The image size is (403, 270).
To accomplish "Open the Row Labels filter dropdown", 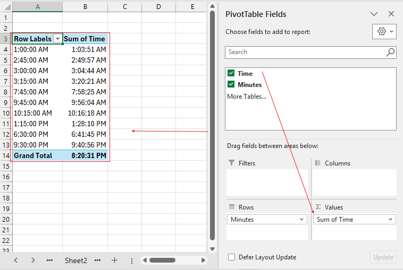I will tap(57, 39).
